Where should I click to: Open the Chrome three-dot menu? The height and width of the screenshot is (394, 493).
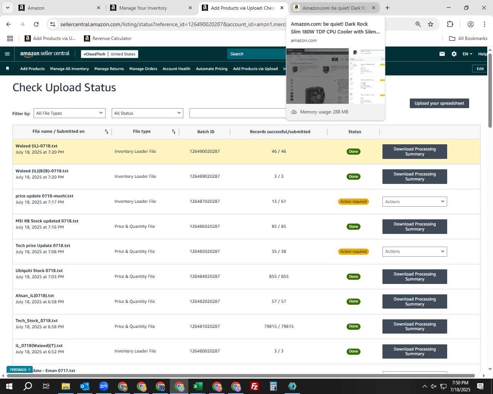(x=485, y=24)
